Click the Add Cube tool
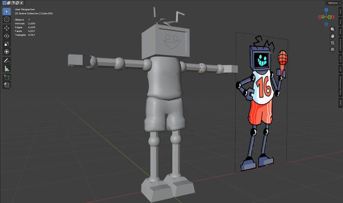This screenshot has height=203, width=343. tap(7, 77)
